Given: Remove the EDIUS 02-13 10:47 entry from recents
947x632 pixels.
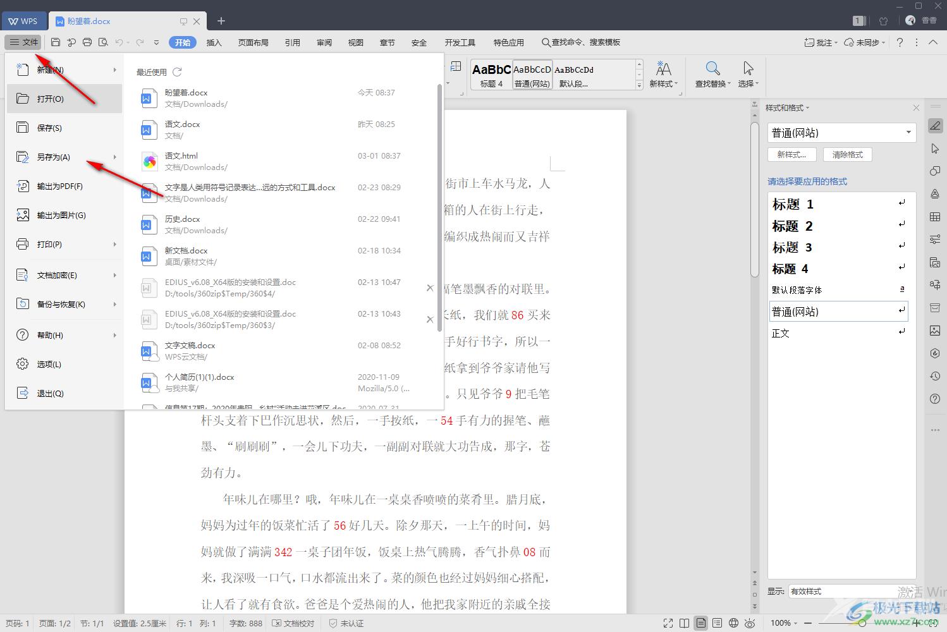Looking at the screenshot, I should tap(430, 288).
